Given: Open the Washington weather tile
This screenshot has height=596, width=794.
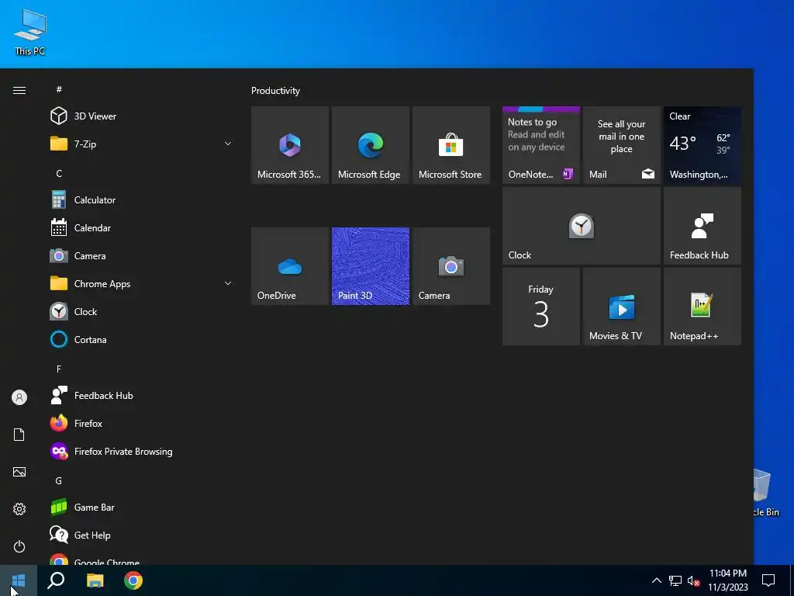Looking at the screenshot, I should tap(703, 145).
